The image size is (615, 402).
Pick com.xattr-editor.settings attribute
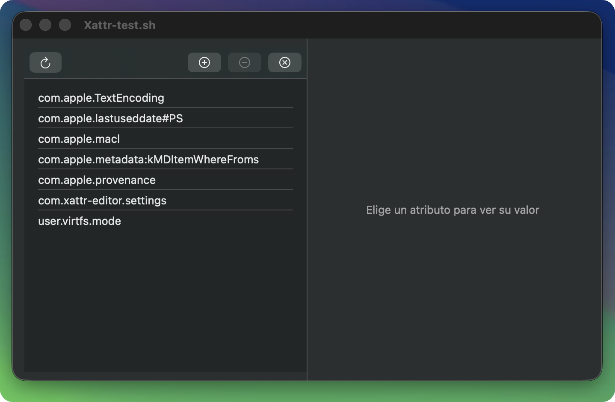click(102, 201)
